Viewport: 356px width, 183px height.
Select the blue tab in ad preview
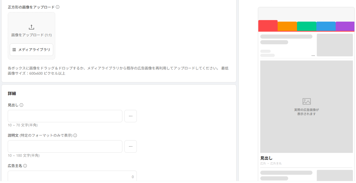pos(326,26)
